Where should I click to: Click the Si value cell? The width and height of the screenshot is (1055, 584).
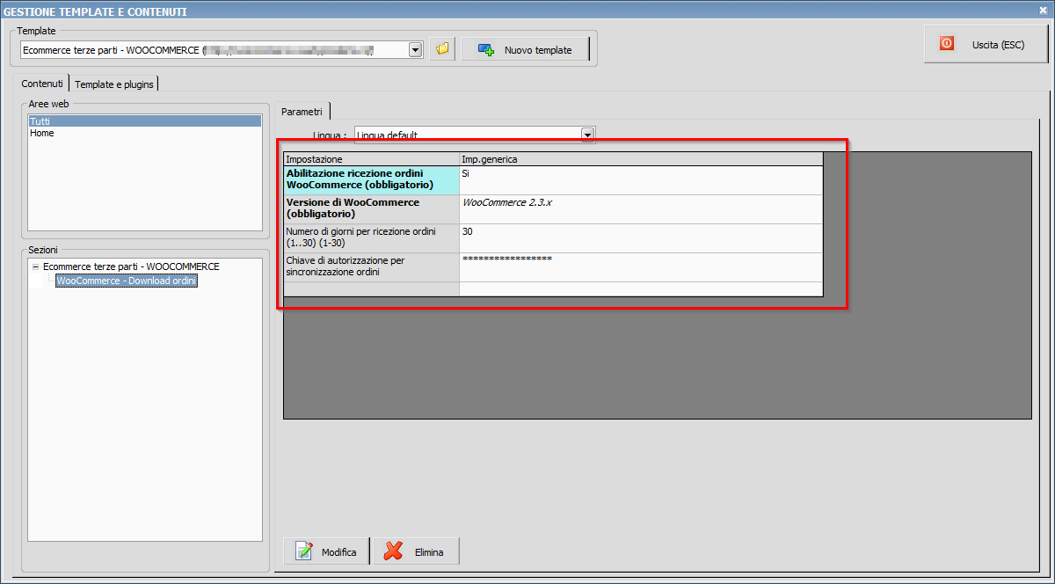click(x=641, y=180)
